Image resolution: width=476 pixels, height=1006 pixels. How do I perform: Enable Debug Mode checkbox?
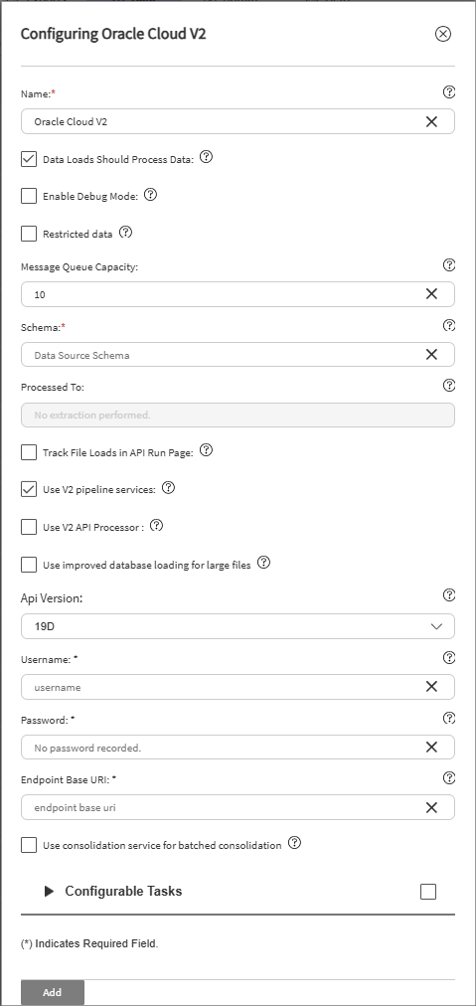[x=29, y=196]
